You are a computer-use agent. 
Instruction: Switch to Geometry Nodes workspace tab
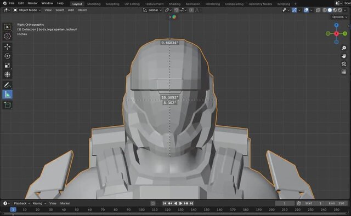click(x=260, y=4)
